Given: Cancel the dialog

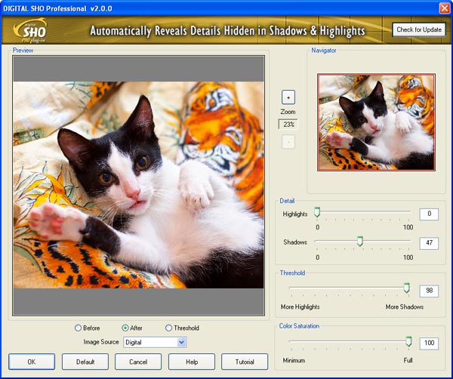Looking at the screenshot, I should 138,362.
